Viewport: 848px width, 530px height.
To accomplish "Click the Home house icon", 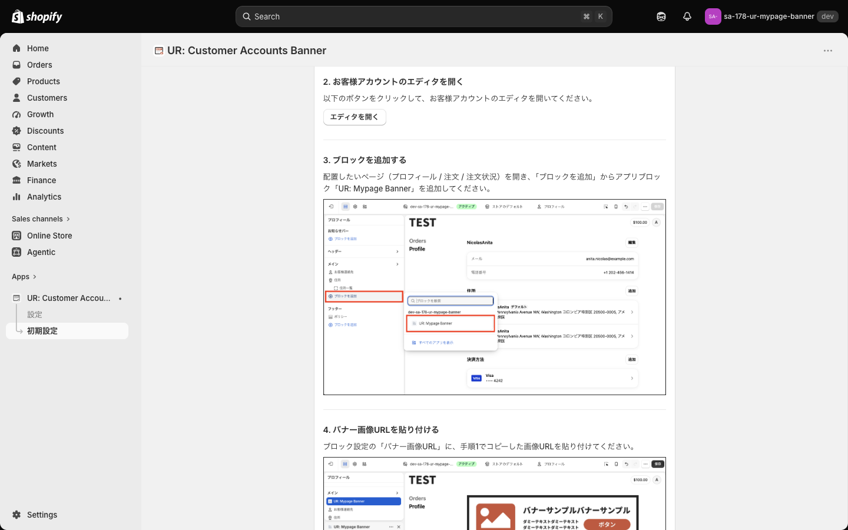I will [x=16, y=48].
